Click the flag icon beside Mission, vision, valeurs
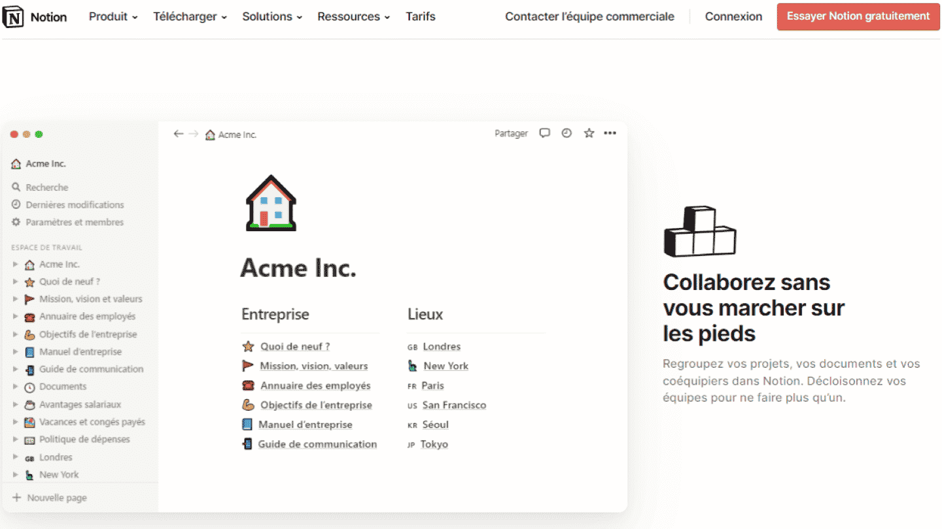Viewport: 942px width, 529px height. click(248, 366)
